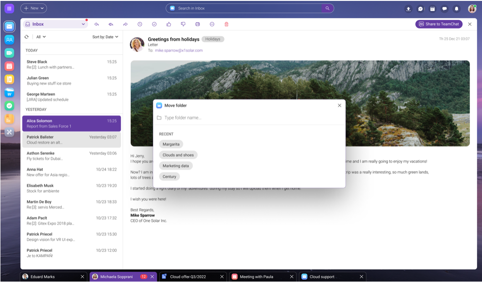Viewport: 482px width, 282px height.
Task: Open the notifications bell
Action: (x=457, y=9)
